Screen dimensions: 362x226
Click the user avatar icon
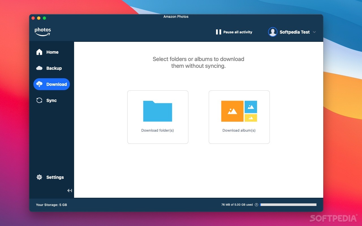[x=273, y=32]
